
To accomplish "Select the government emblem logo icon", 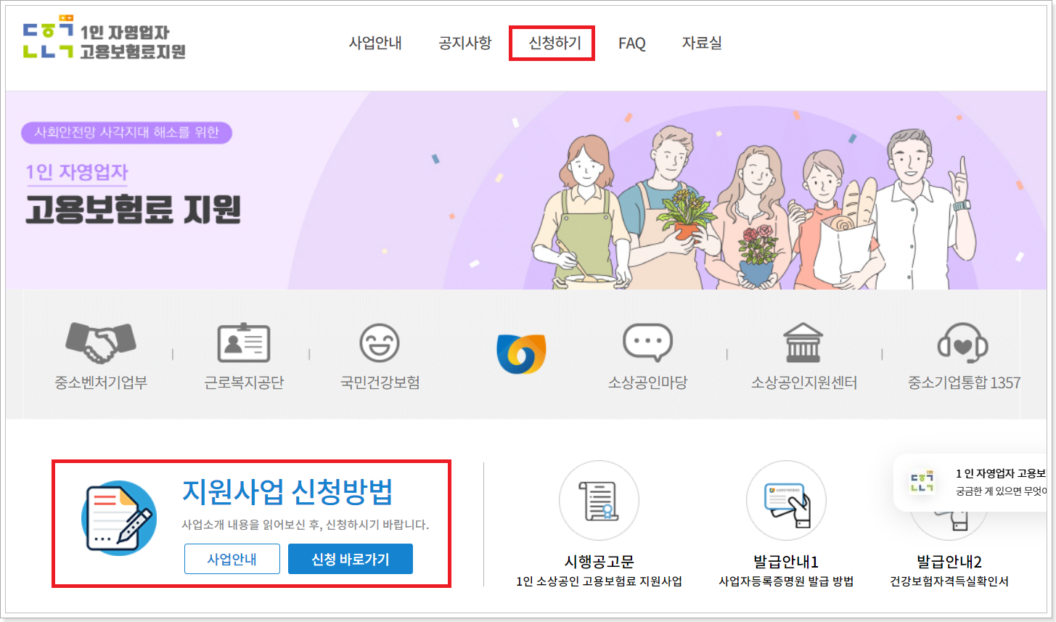I will (x=522, y=352).
